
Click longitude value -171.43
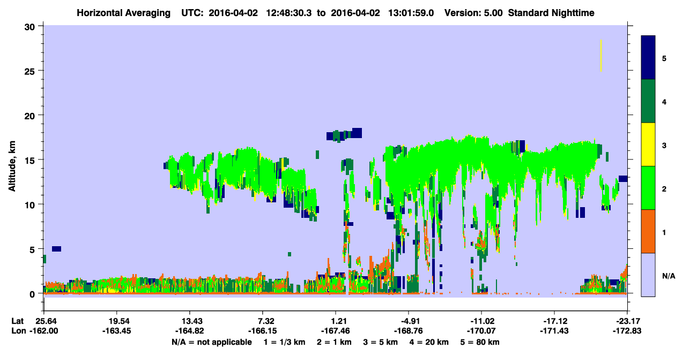pyautogui.click(x=554, y=331)
